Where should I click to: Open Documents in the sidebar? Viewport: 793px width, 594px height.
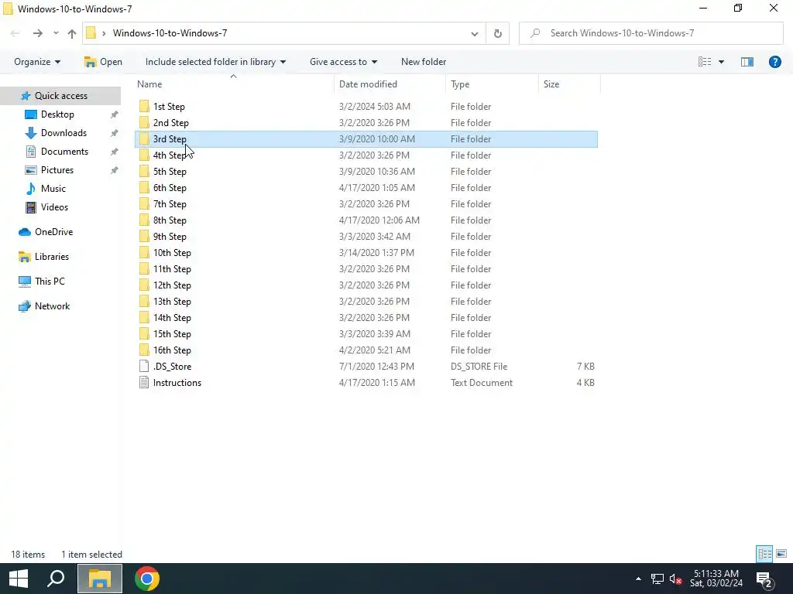point(64,152)
